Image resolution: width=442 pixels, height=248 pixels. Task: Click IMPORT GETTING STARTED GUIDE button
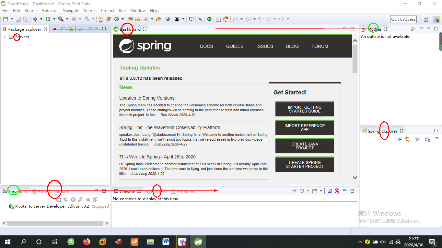pyautogui.click(x=305, y=109)
